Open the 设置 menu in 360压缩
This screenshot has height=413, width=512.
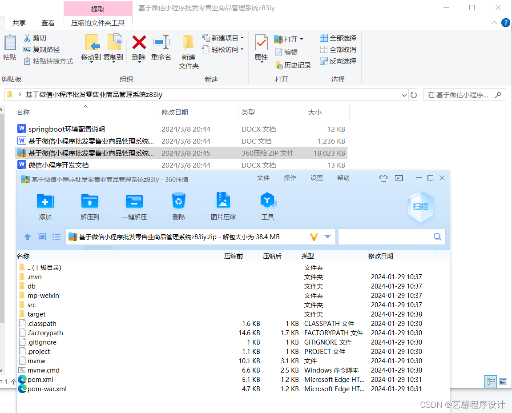[x=316, y=177]
